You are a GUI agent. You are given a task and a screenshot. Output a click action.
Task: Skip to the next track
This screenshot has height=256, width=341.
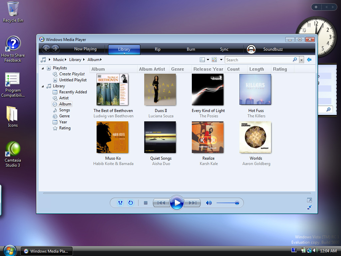click(192, 203)
